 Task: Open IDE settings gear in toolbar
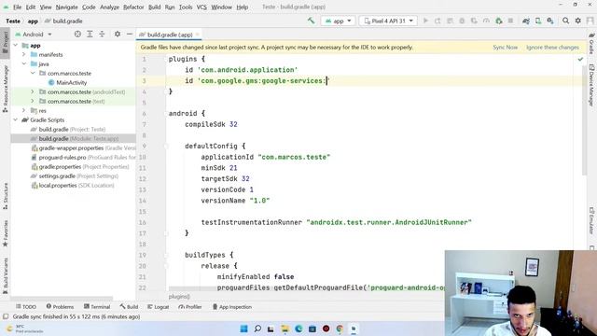[578, 21]
